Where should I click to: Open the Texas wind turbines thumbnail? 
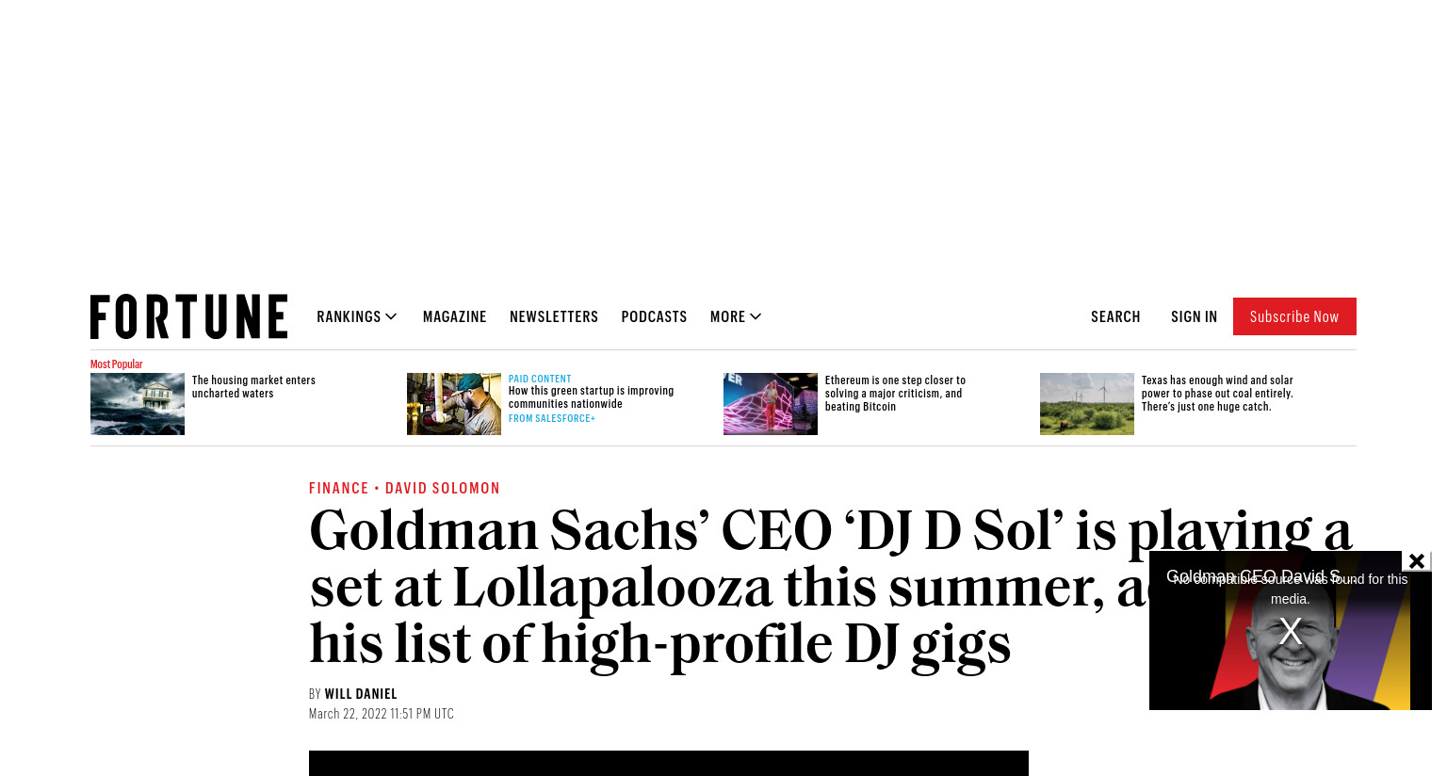pos(1087,404)
